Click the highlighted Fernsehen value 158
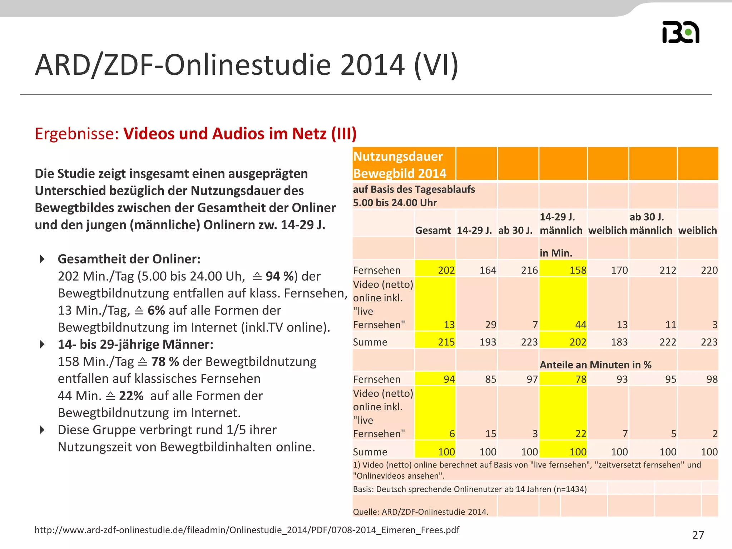 pos(578,270)
